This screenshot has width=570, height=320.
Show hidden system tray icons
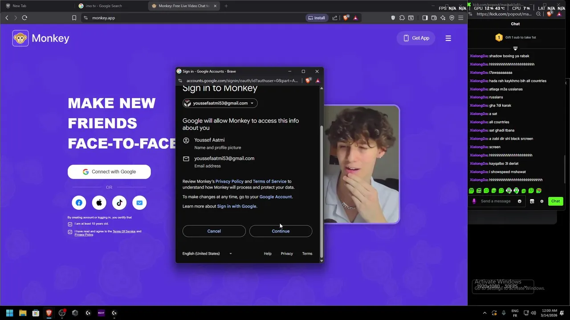(484, 313)
